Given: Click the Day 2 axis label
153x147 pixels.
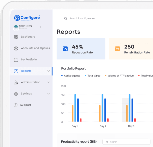Looking at the screenshot, I should 103,126.
